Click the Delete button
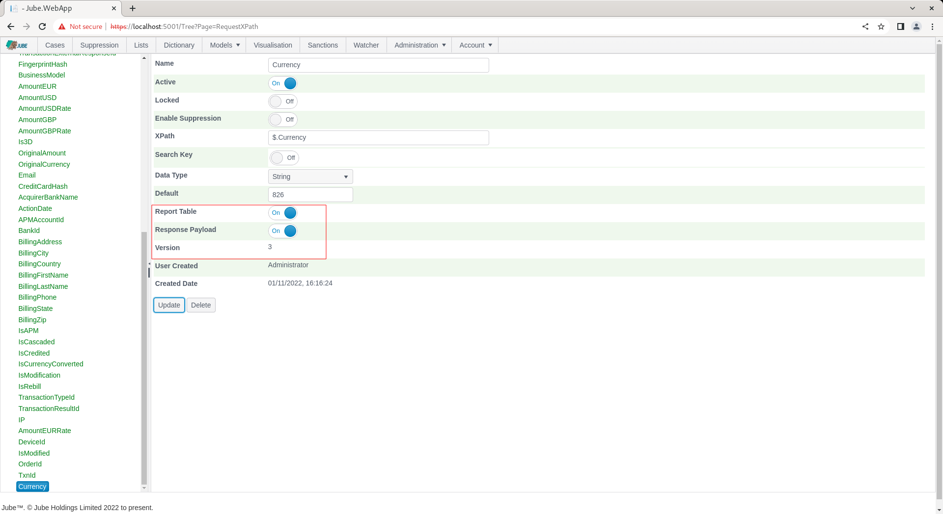Viewport: 943px width, 514px height. pos(201,305)
